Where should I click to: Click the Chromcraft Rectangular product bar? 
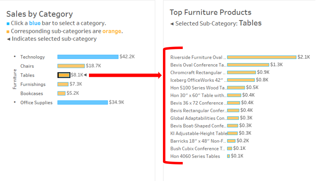(x=242, y=72)
